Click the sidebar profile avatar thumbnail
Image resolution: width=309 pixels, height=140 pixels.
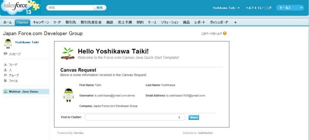[x=8, y=44]
